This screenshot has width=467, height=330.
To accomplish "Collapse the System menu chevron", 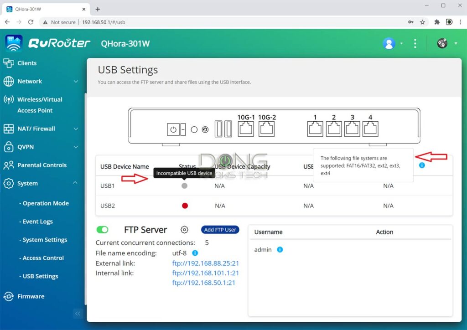I will pos(75,183).
